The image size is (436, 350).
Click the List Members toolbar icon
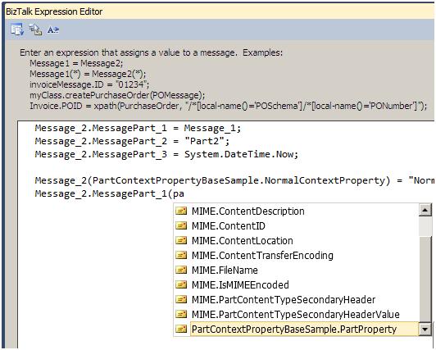pos(17,30)
